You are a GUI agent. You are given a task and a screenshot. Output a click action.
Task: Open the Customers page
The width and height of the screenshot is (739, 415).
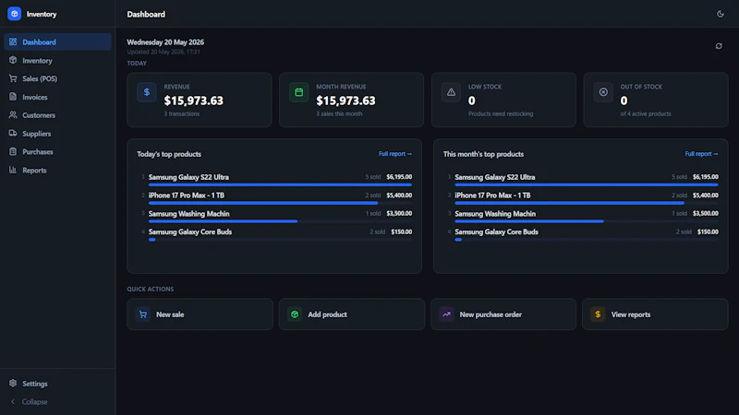tap(57, 115)
